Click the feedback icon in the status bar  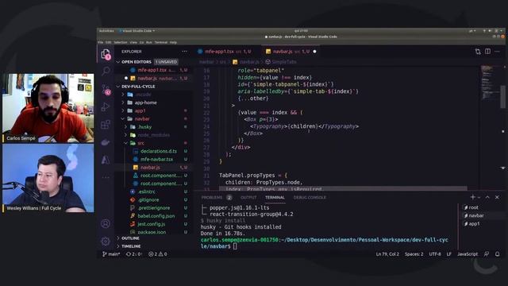(x=487, y=254)
